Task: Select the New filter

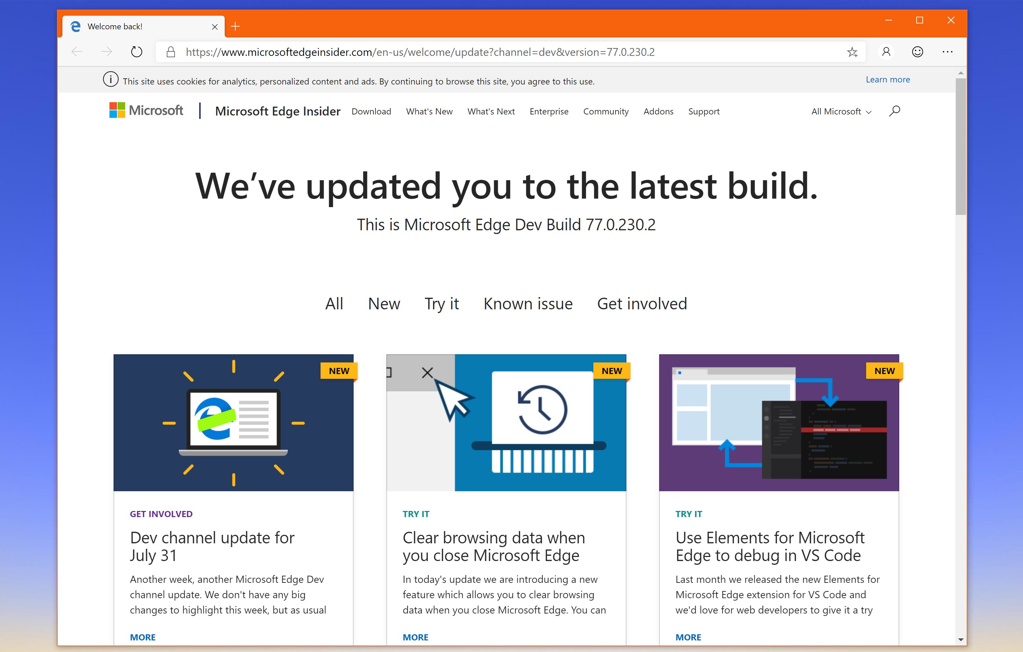Action: [384, 304]
